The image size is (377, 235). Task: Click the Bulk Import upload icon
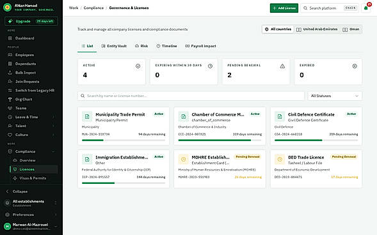click(10, 73)
